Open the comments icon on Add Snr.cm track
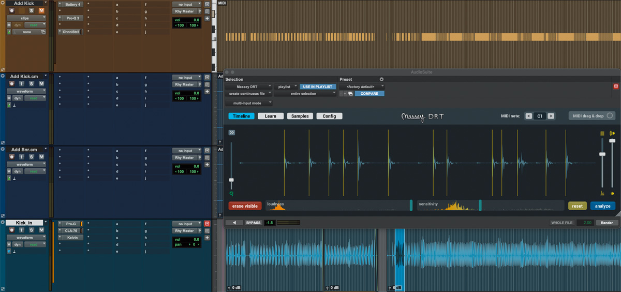Viewport: 621px width, 292px height. 207,158
